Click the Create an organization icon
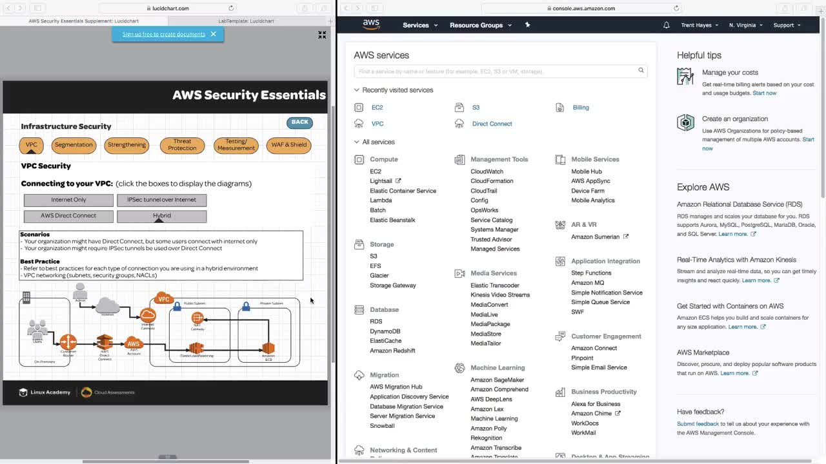The width and height of the screenshot is (826, 464). coord(685,123)
